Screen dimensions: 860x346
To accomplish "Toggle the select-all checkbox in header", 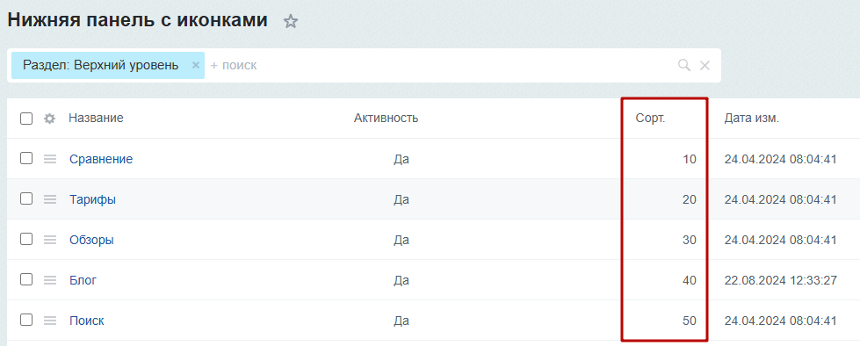I will coord(26,119).
